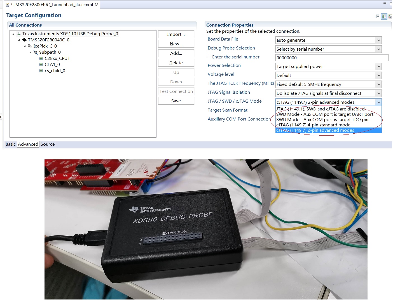Viewport: 393px width, 302px height.
Task: Click the 'Auxiliary COM Port Connection' label
Action: (239, 119)
